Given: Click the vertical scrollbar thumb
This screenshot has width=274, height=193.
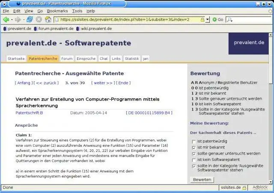Looking at the screenshot, I should pyautogui.click(x=271, y=61).
